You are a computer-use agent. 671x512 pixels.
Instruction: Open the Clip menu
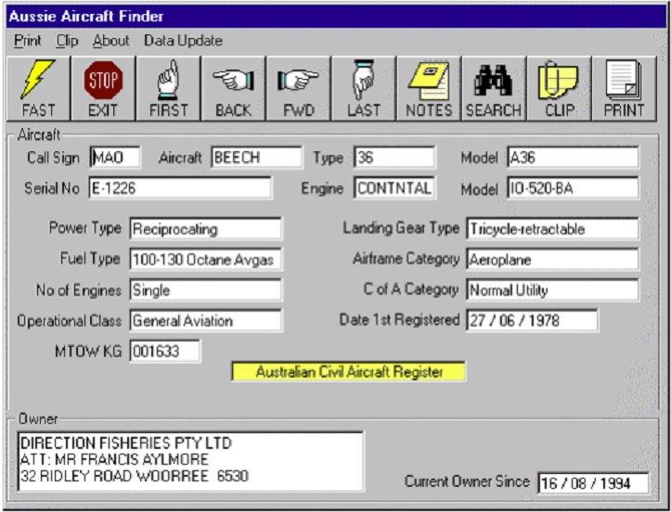pos(67,41)
